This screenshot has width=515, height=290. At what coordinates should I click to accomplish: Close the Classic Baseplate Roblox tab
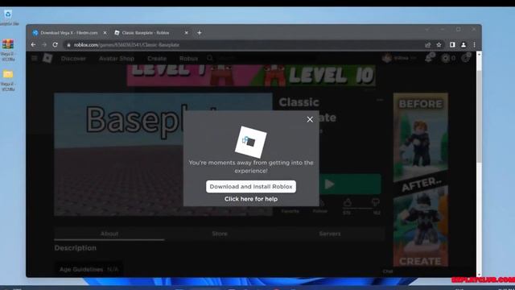click(186, 33)
